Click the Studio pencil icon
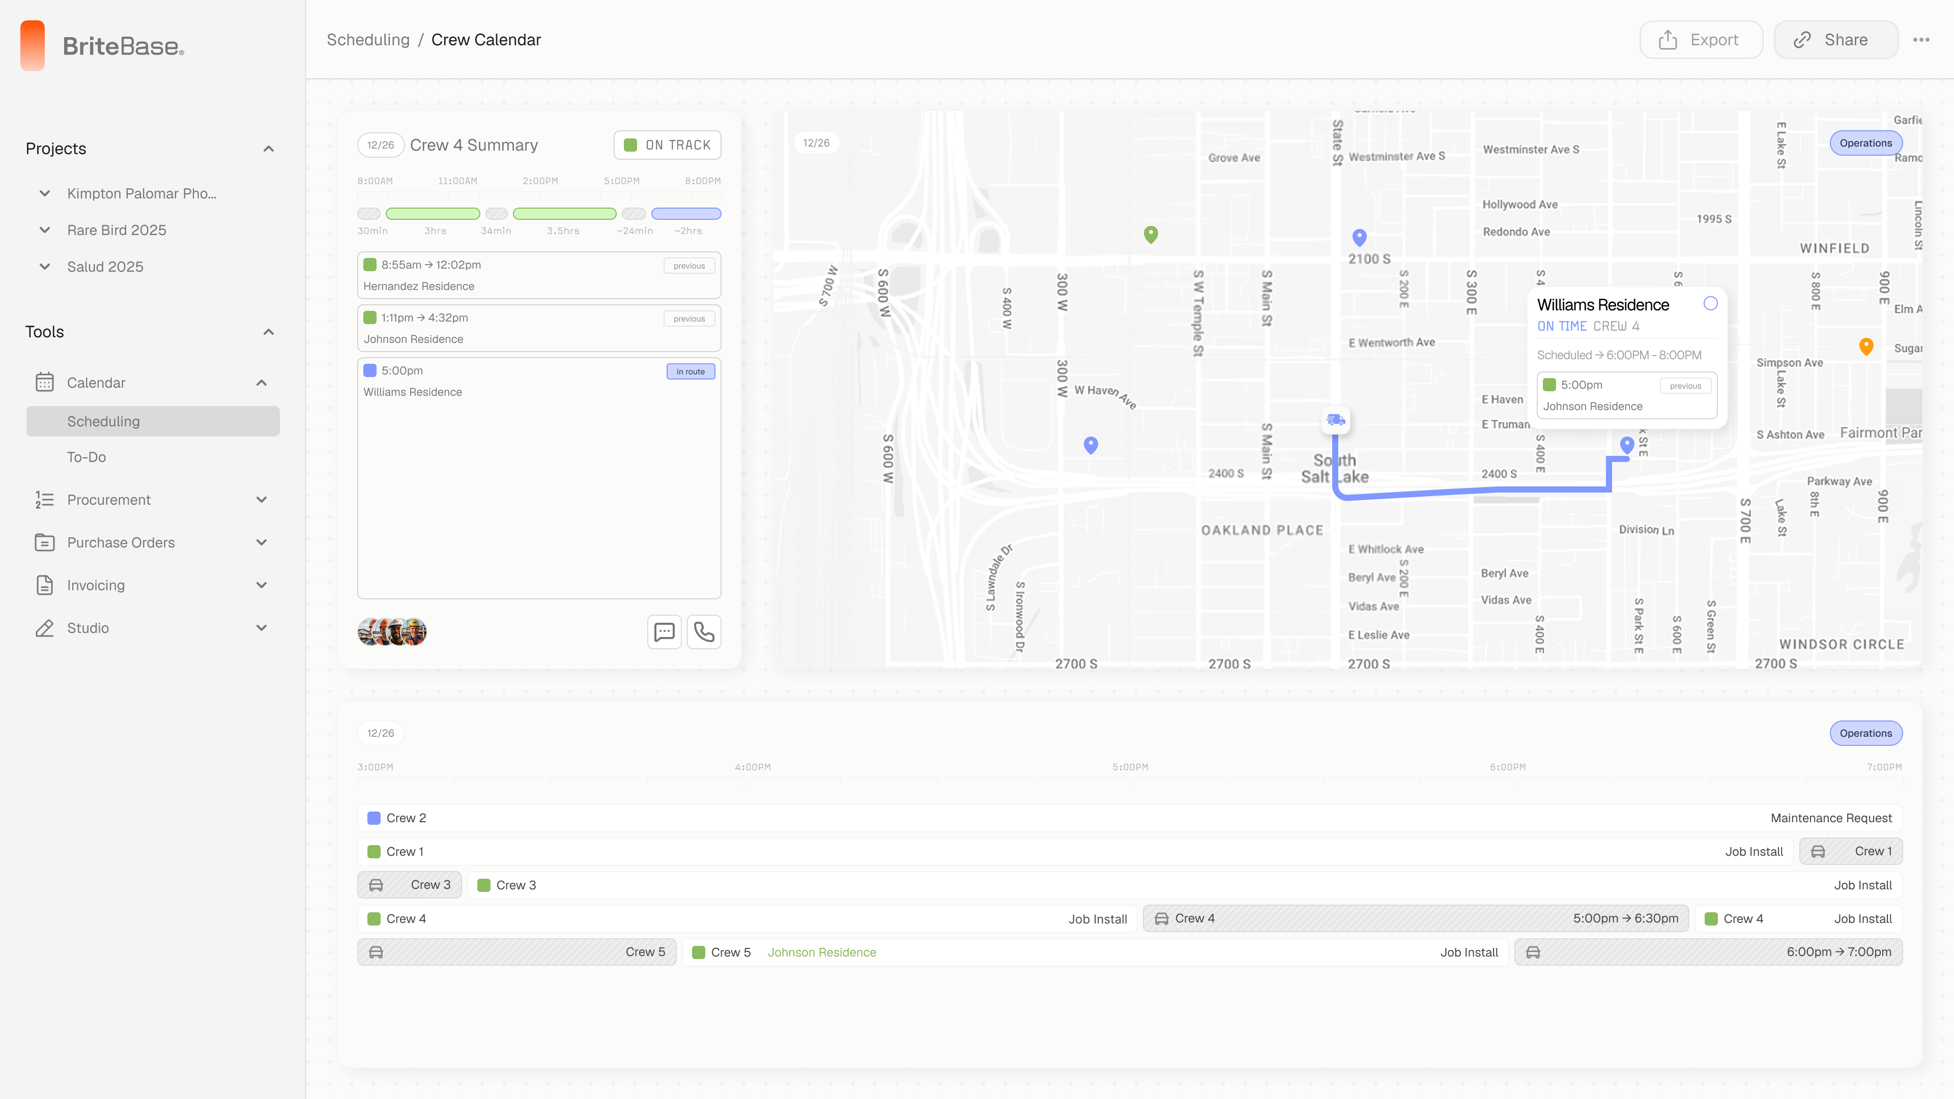The height and width of the screenshot is (1099, 1954). [45, 628]
